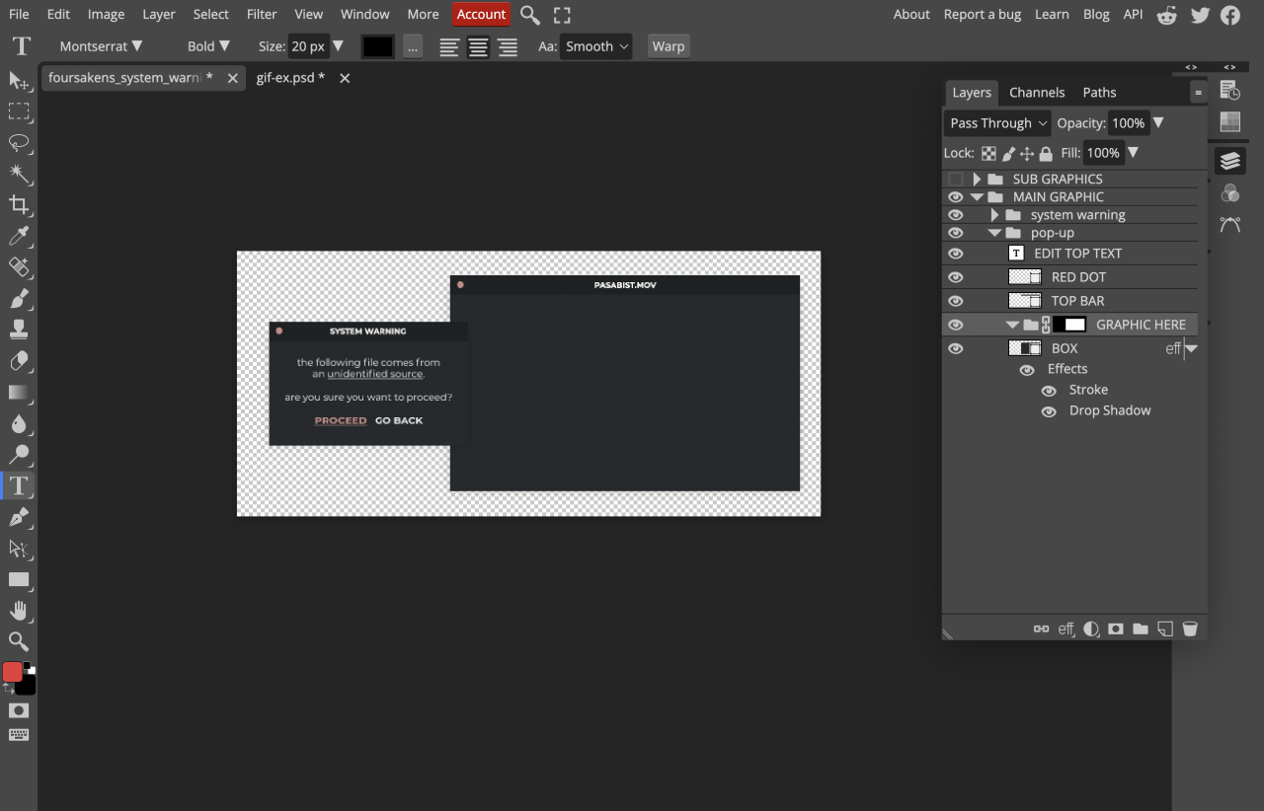Image resolution: width=1264 pixels, height=811 pixels.
Task: Select the Spot Healing Brush tool
Action: (x=19, y=266)
